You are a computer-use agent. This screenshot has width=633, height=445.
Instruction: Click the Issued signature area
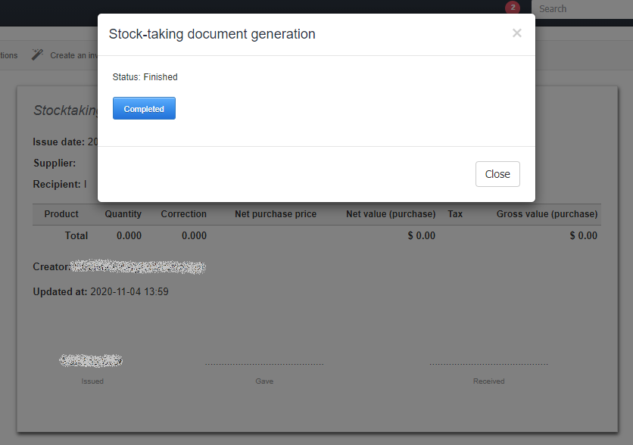[91, 360]
